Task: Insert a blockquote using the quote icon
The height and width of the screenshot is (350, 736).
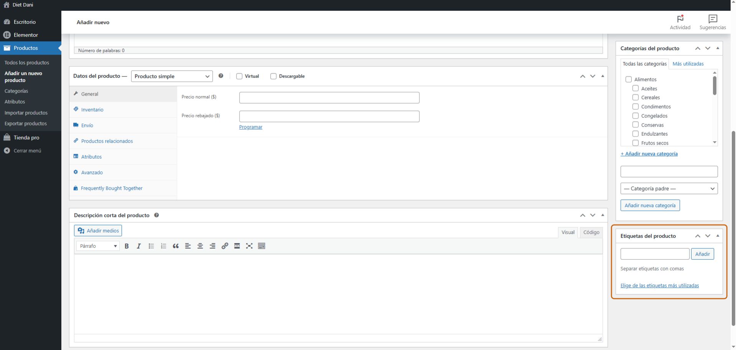Action: coord(176,246)
